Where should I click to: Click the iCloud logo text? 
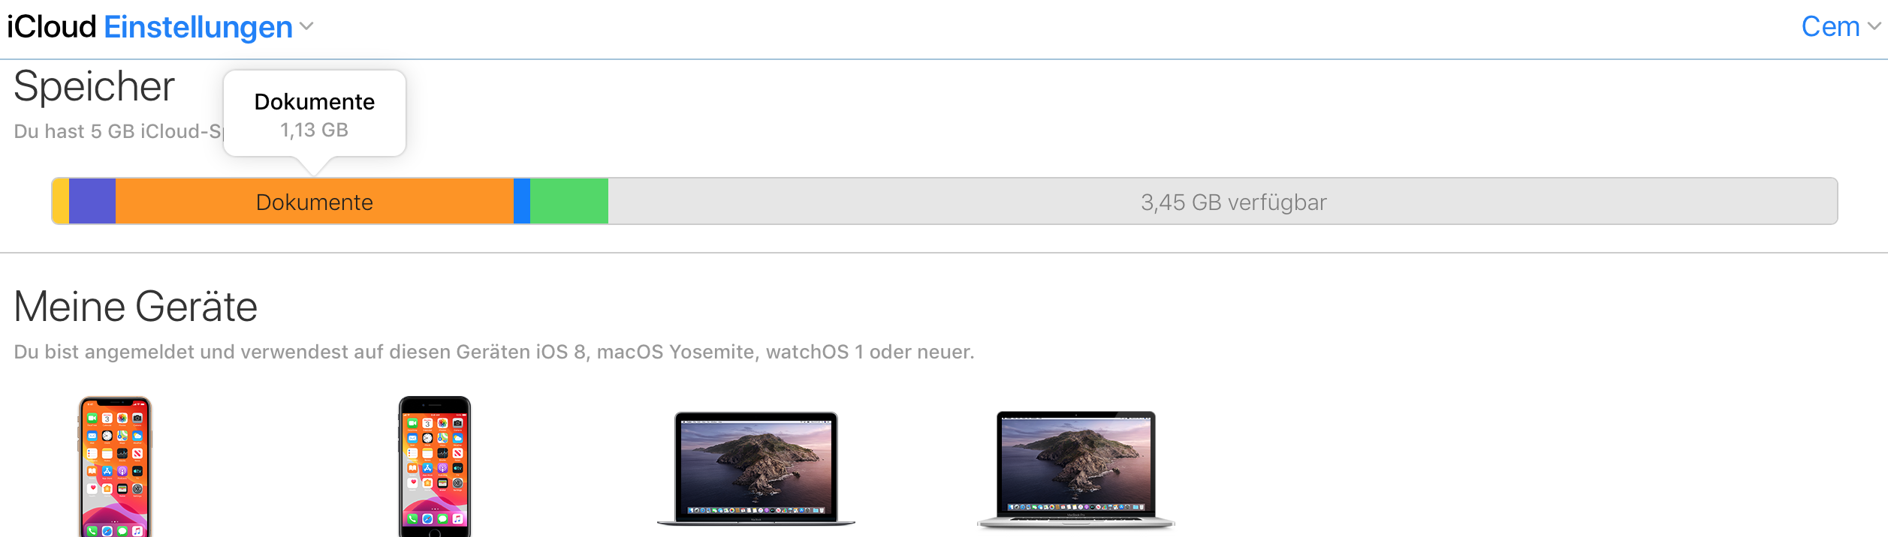[52, 27]
